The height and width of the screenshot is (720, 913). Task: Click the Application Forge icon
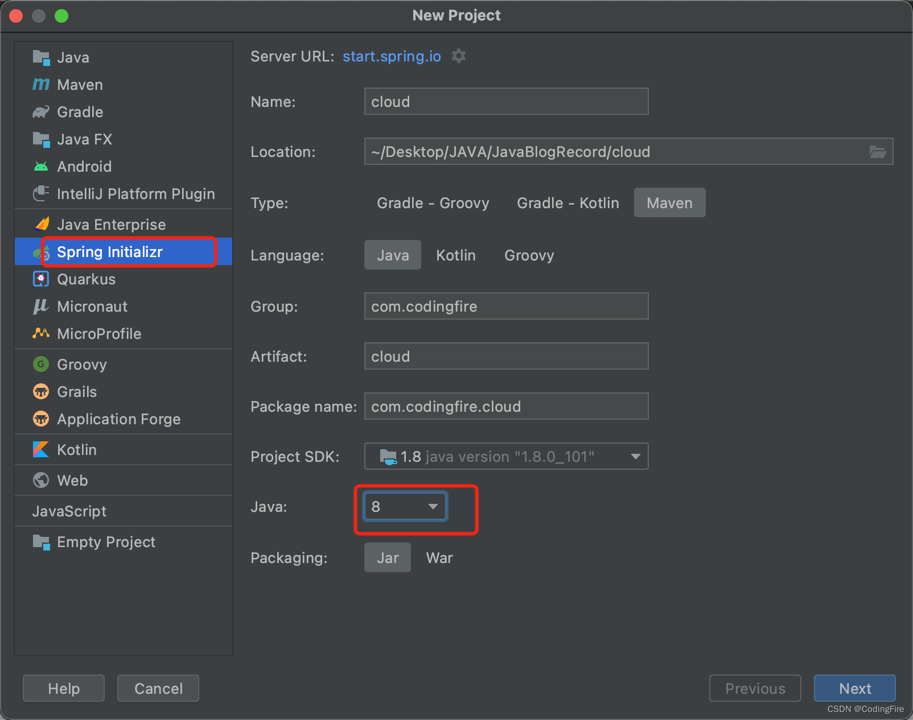[41, 419]
